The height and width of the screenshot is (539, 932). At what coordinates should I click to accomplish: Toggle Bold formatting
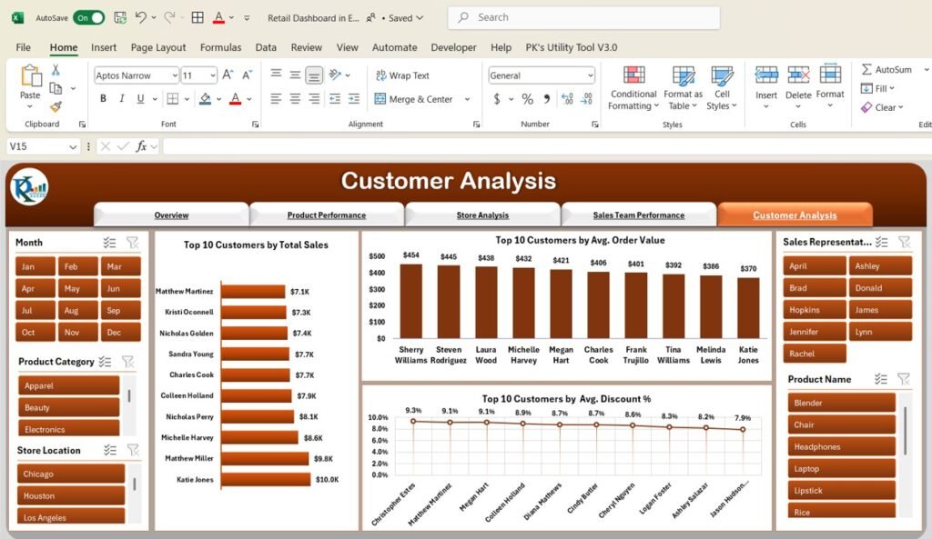103,98
